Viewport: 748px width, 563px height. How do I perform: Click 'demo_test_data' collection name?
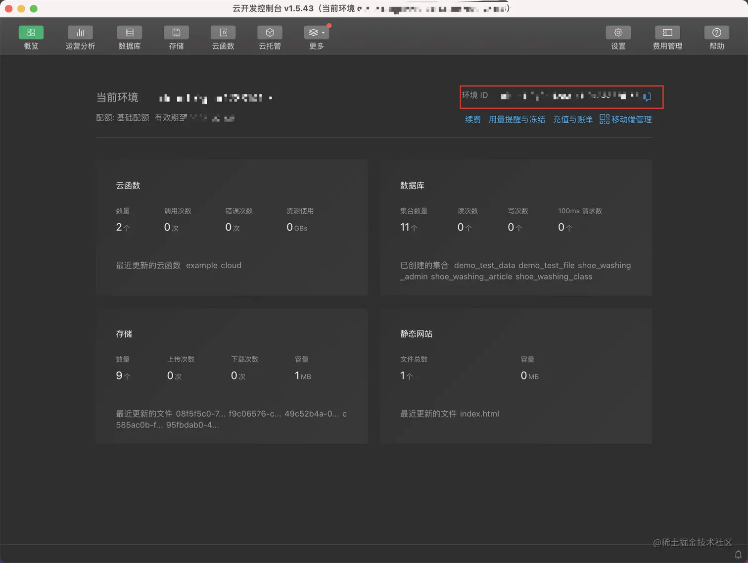coord(485,265)
